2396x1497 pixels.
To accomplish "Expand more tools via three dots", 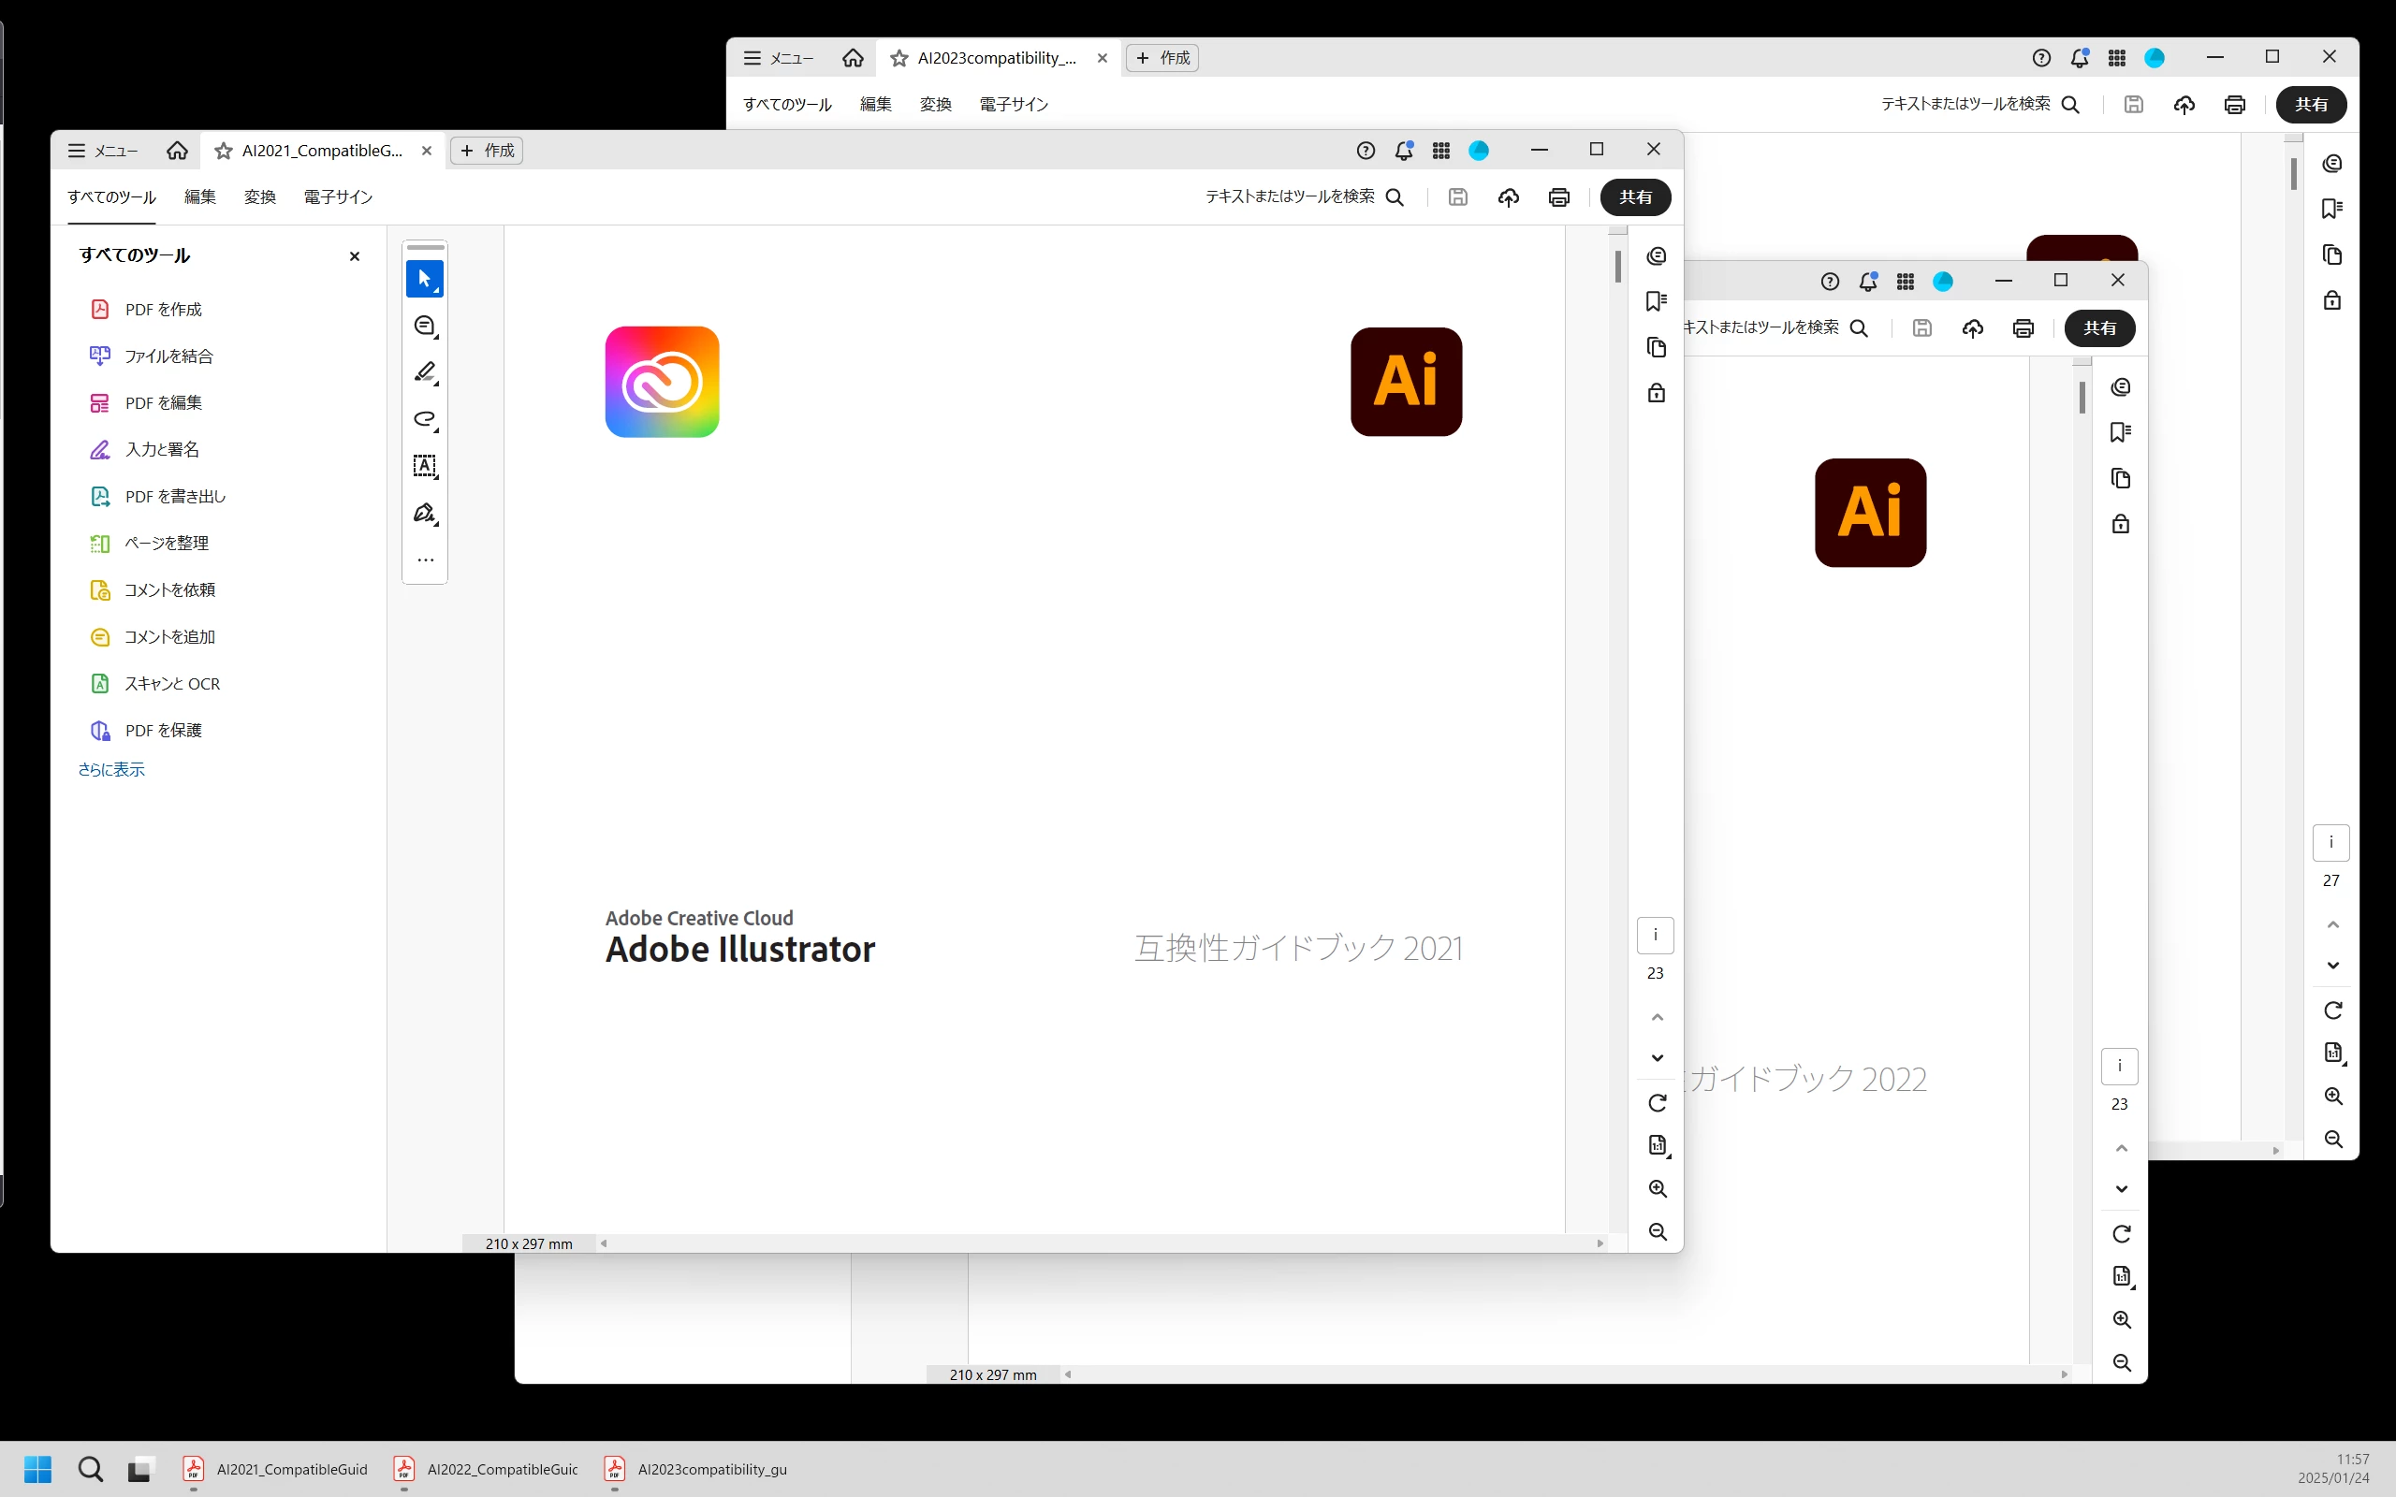I will [x=425, y=560].
